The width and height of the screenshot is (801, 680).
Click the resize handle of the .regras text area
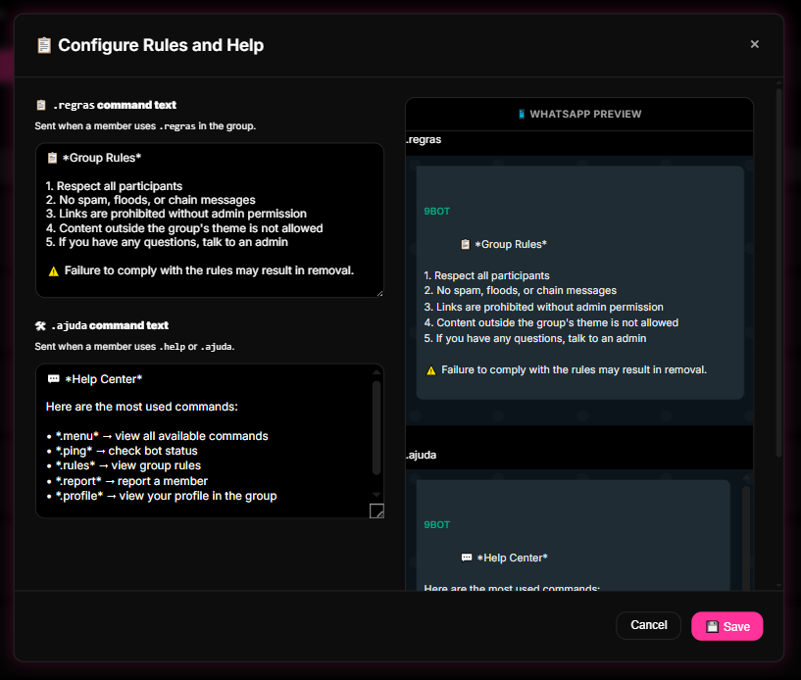380,294
